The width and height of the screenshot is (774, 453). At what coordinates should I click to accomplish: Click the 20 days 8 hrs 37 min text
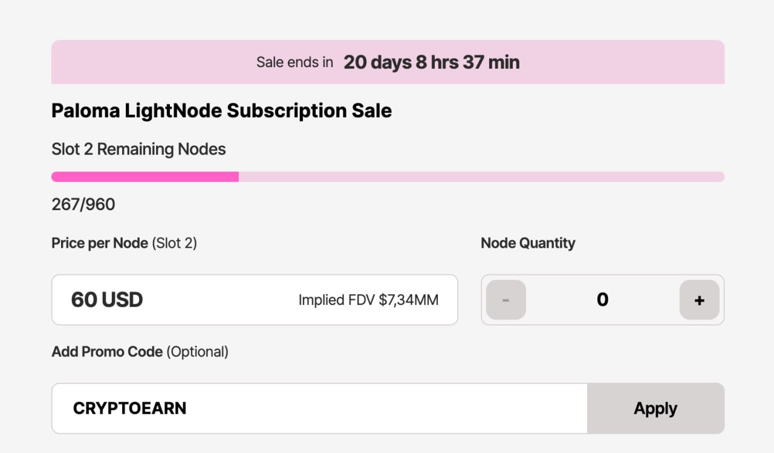click(432, 62)
